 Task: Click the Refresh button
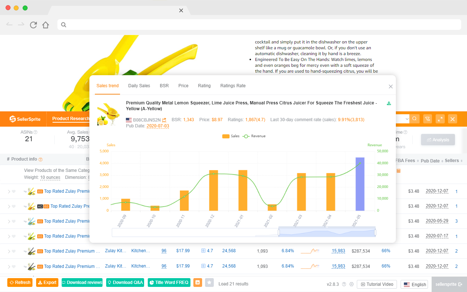point(20,283)
